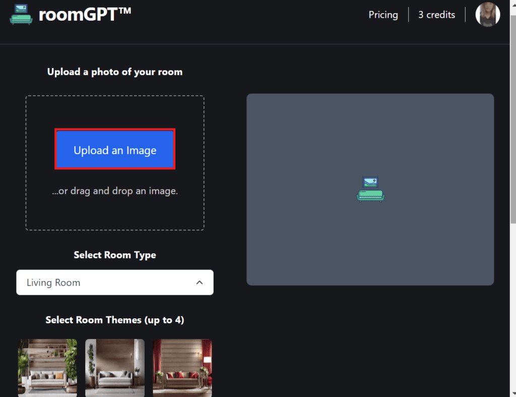Click the scrollbar down arrow
The height and width of the screenshot is (397, 516).
click(512, 392)
